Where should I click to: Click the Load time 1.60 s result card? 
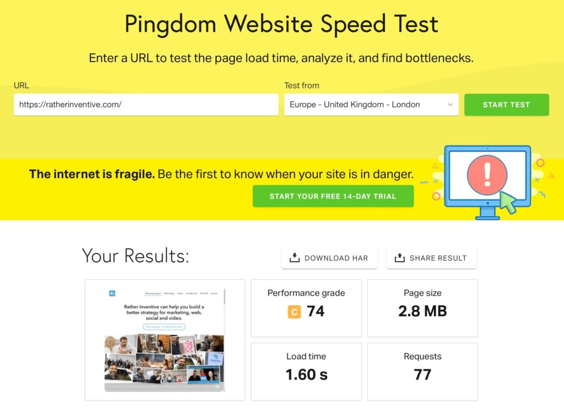tap(306, 371)
